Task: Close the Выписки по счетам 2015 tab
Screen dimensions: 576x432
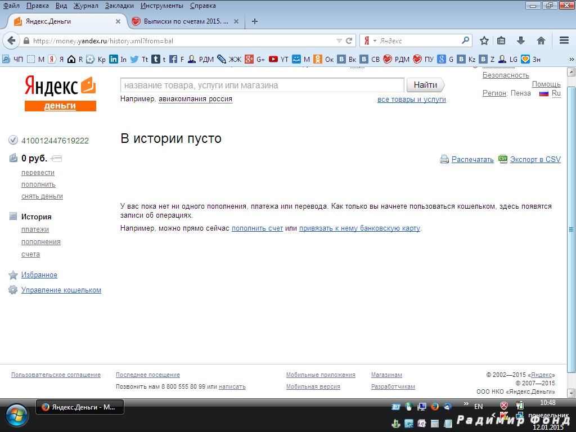Action: [236, 21]
